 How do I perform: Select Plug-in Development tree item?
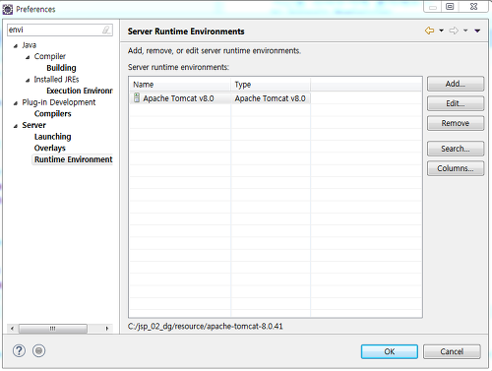click(59, 102)
